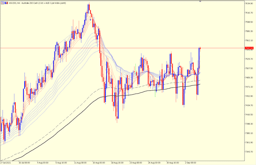This screenshot has height=165, width=256.
Task: Click the blue-red icon before ASX200 title
Action: [6, 3]
